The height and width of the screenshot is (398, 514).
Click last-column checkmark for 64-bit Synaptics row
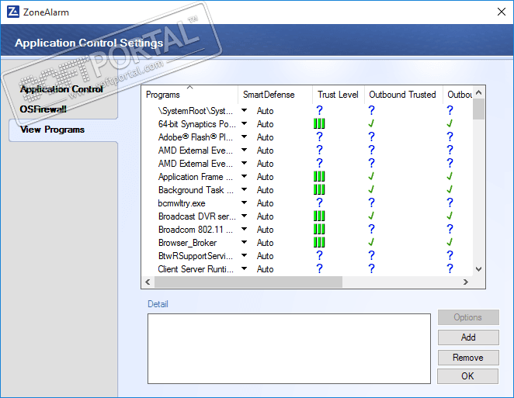point(450,124)
